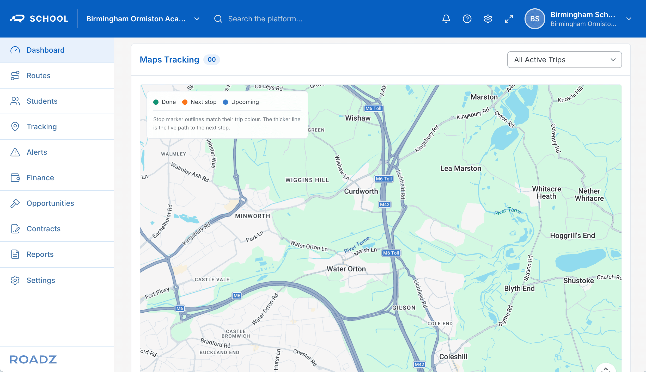Click the orange Next stop legend dot

185,102
